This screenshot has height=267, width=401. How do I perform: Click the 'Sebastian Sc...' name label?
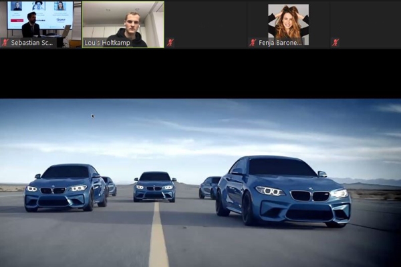pyautogui.click(x=31, y=43)
